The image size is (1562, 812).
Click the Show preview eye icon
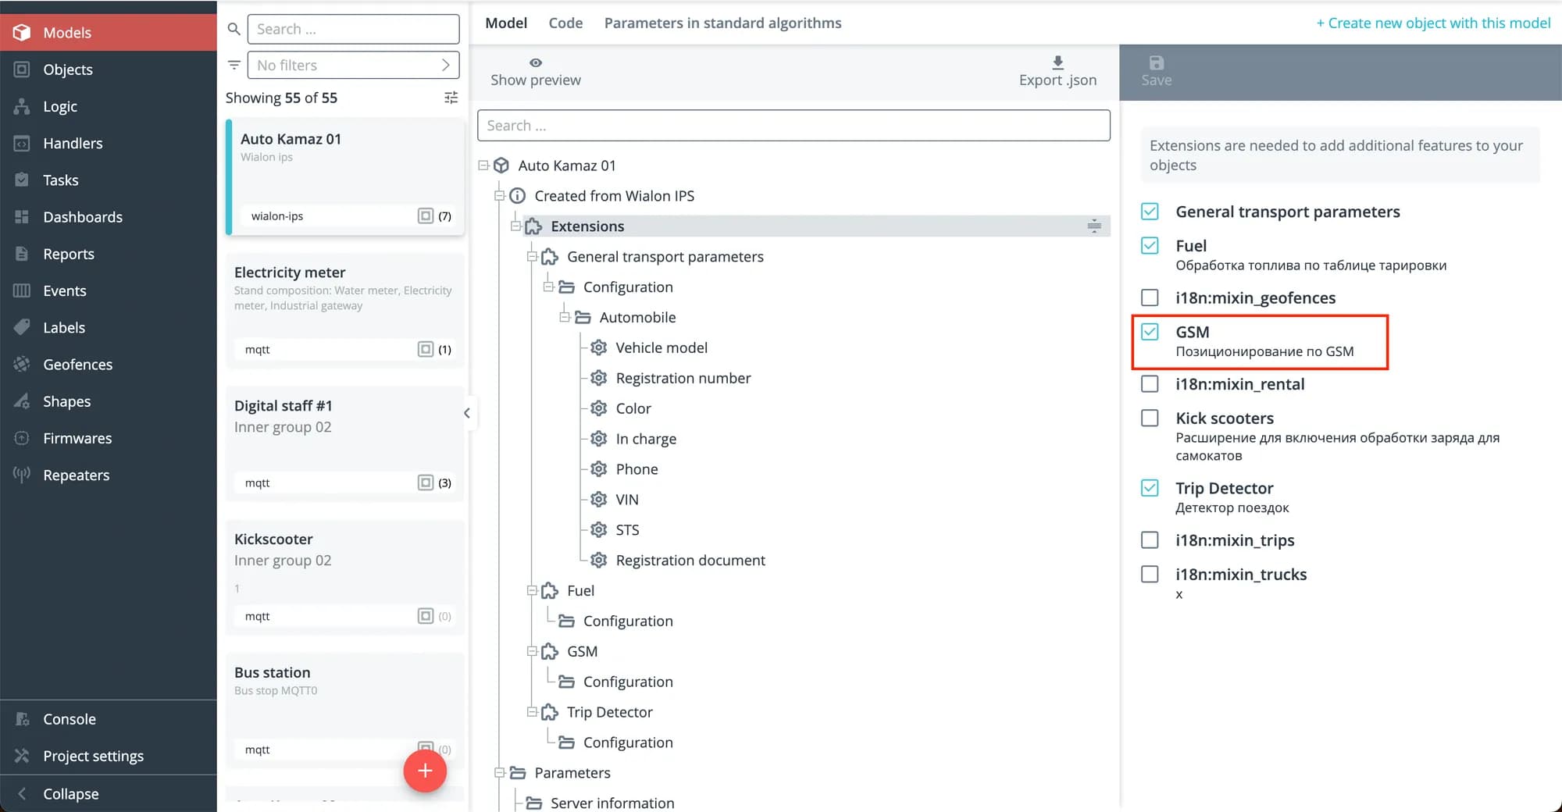pos(535,62)
